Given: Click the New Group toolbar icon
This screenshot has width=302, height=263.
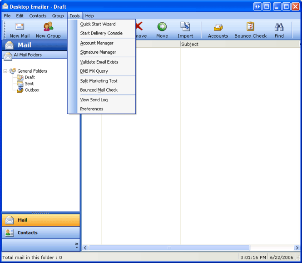Looking at the screenshot, I should pos(48,26).
